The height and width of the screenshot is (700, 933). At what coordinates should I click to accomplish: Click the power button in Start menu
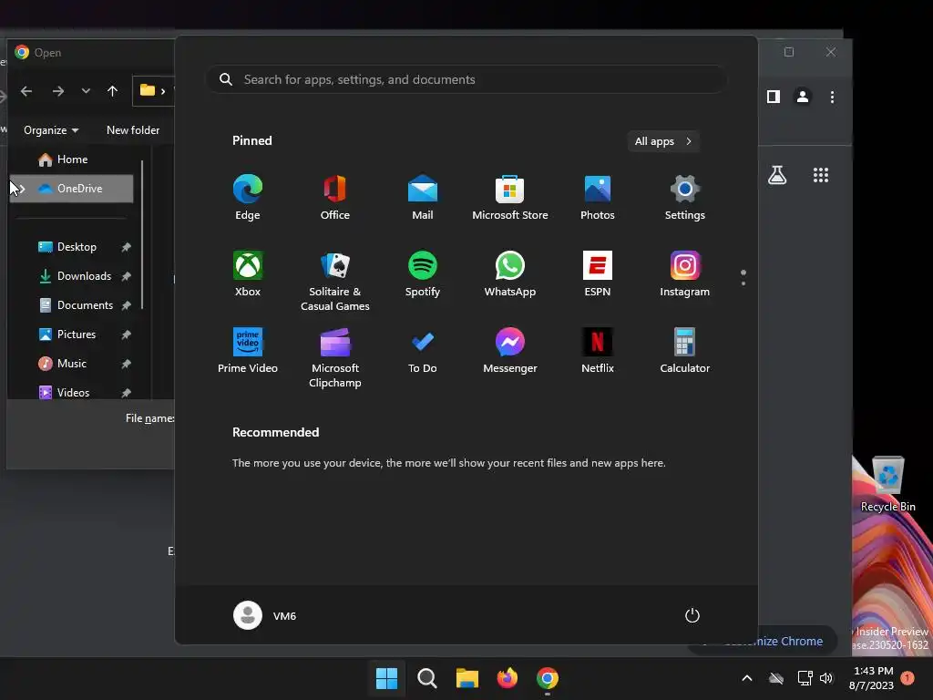pos(692,615)
